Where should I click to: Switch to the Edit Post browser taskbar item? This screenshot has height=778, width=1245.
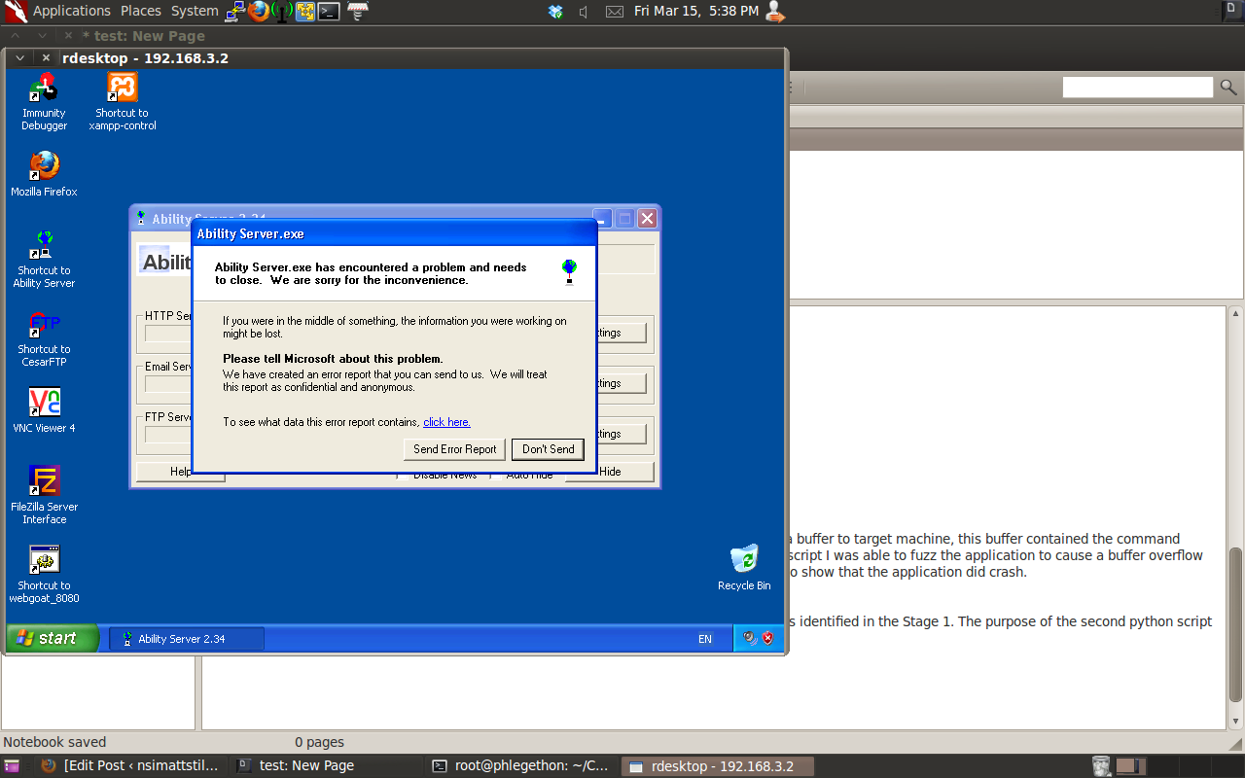(129, 766)
